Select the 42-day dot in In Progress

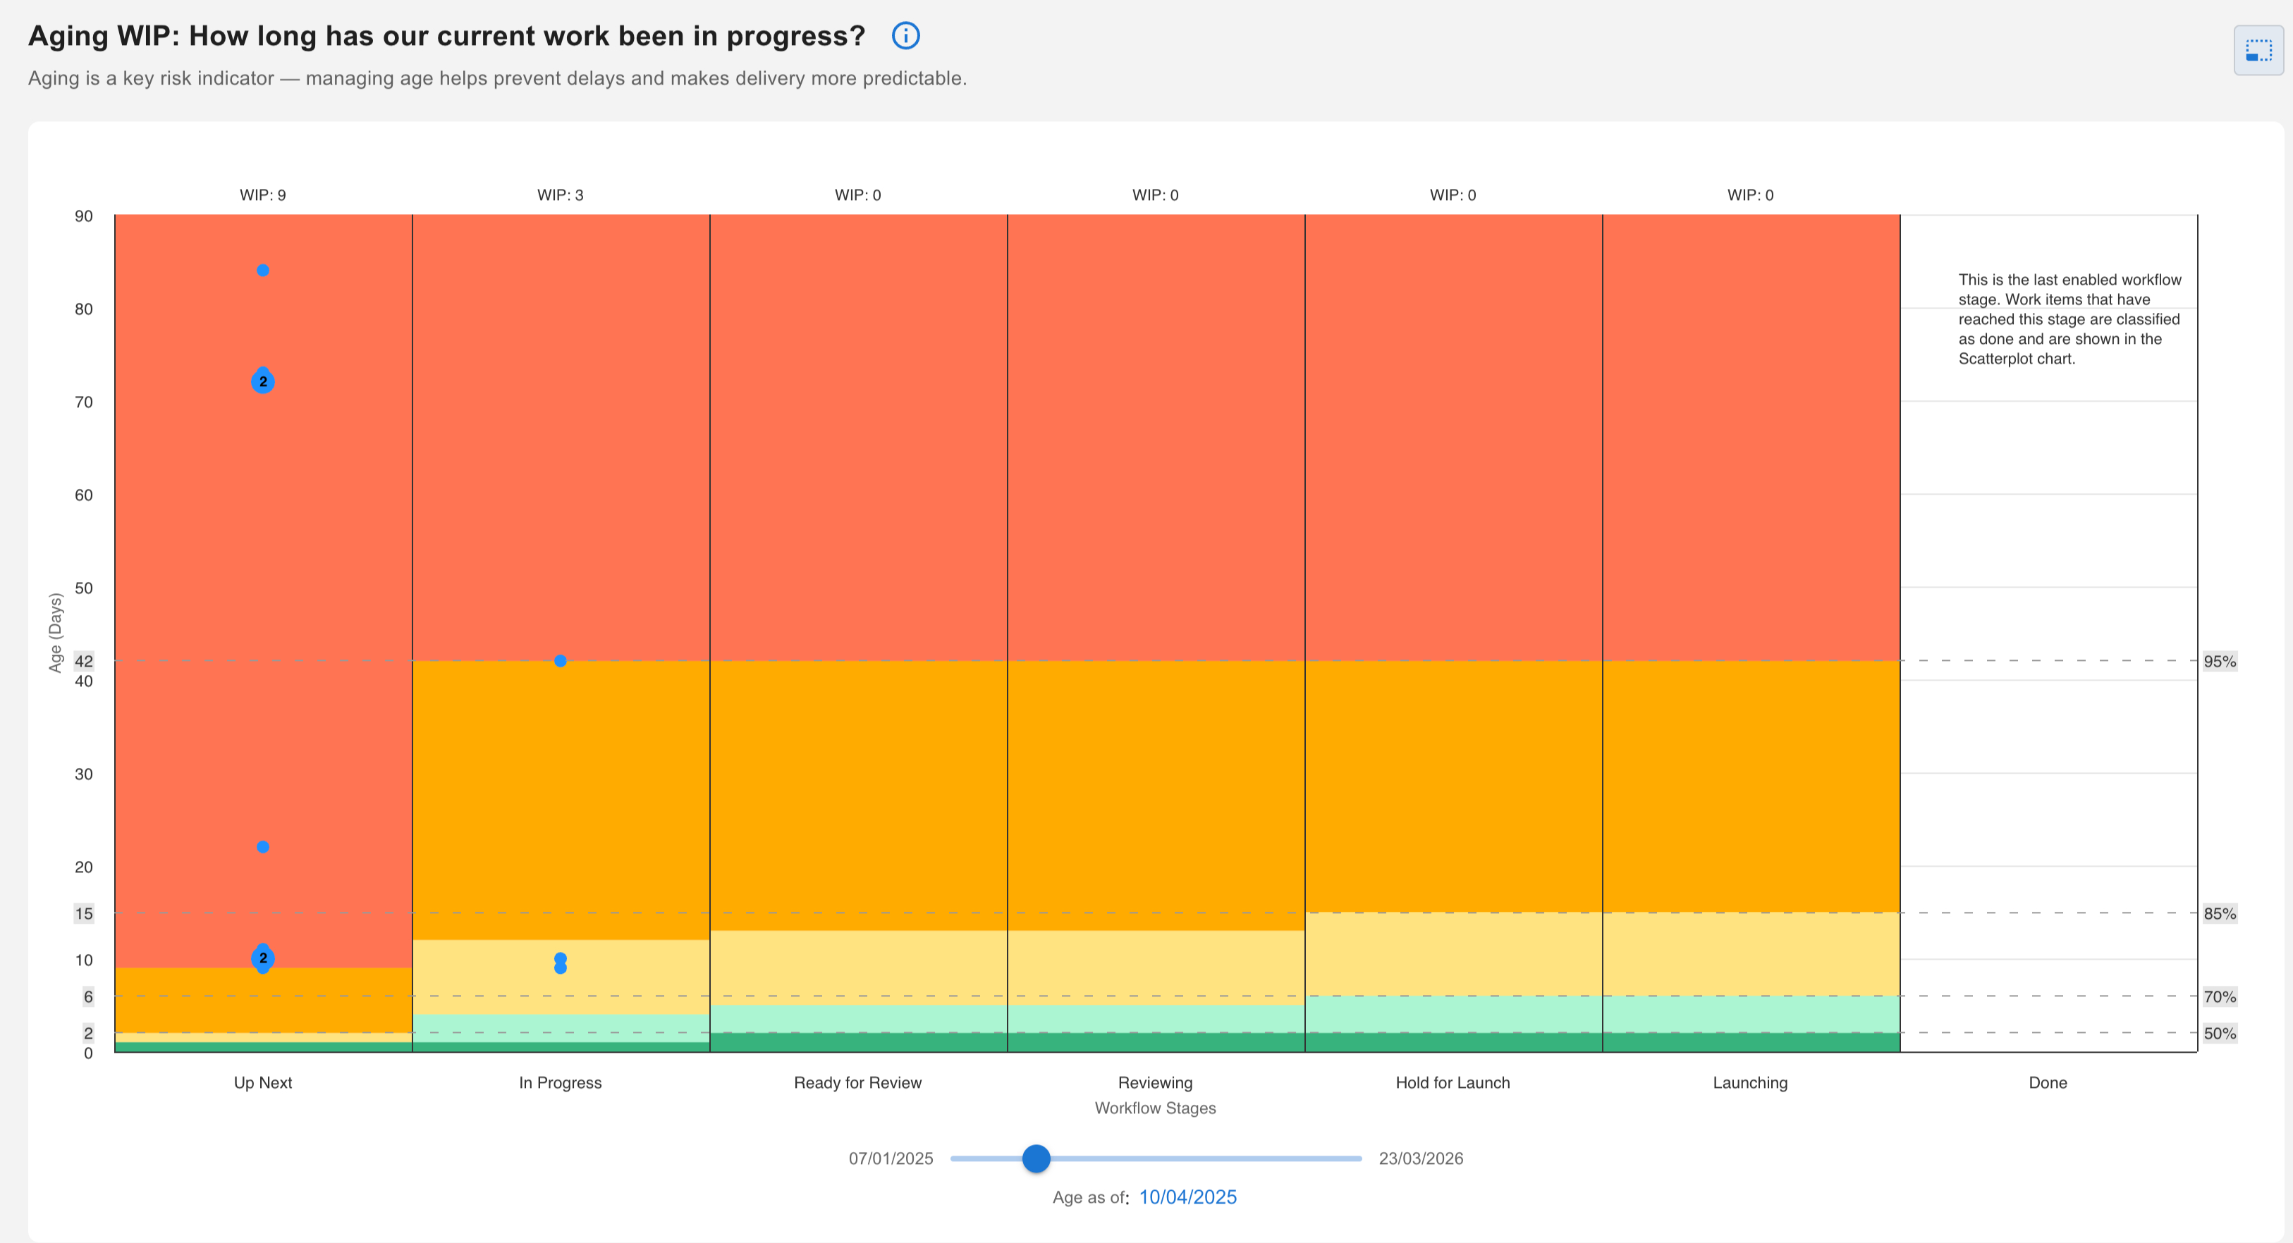pyautogui.click(x=560, y=660)
